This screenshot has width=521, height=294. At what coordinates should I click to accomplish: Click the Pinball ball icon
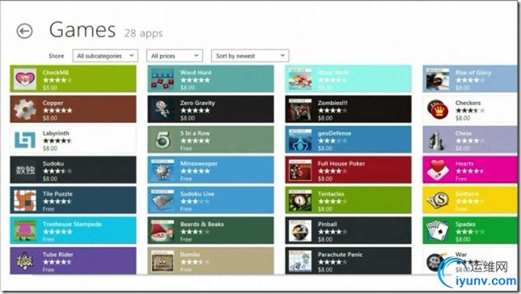pyautogui.click(x=300, y=231)
